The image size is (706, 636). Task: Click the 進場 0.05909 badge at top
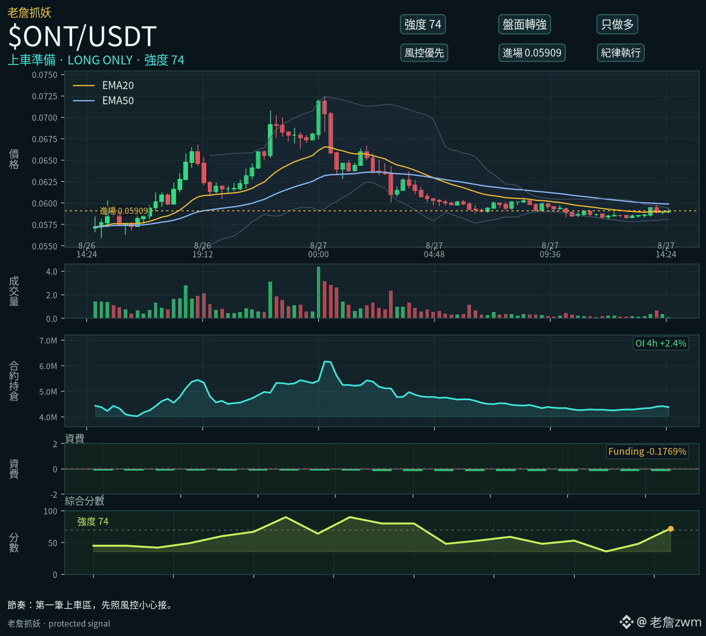coord(532,53)
